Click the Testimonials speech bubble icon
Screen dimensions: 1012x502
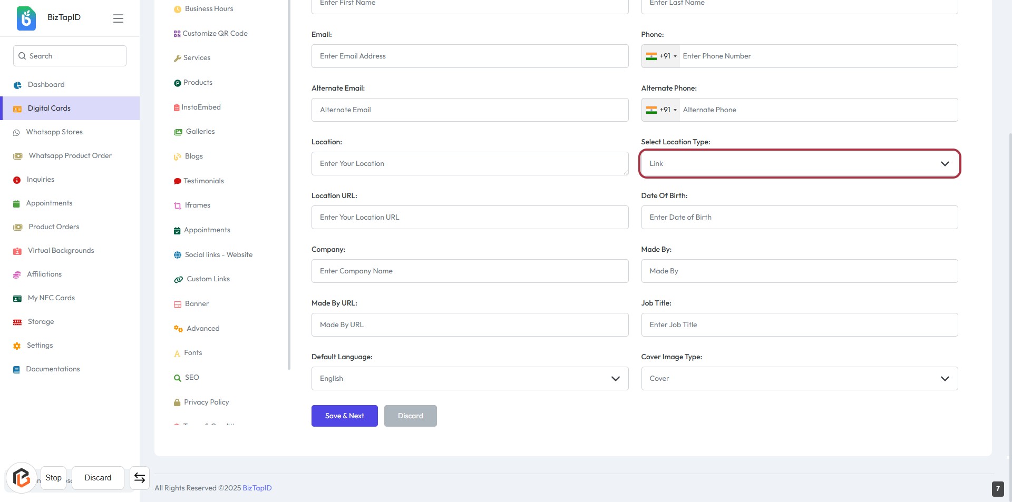click(x=178, y=181)
